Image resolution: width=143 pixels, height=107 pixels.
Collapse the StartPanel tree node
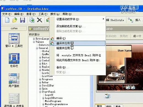pyautogui.click(x=40, y=92)
